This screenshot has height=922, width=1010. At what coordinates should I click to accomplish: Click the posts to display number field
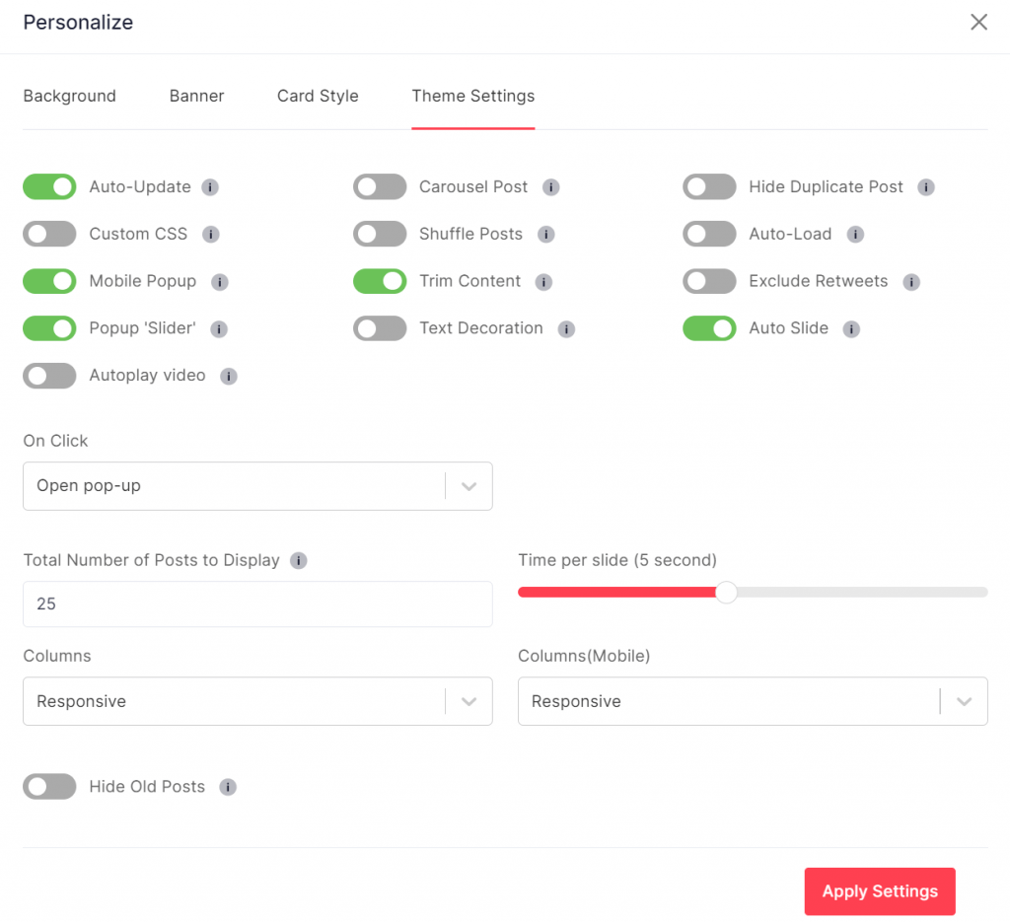tap(257, 603)
